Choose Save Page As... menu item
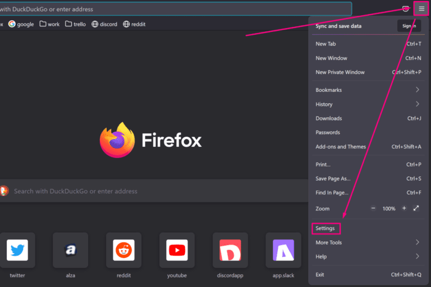Viewport: 431px width, 287px height. tap(368, 178)
